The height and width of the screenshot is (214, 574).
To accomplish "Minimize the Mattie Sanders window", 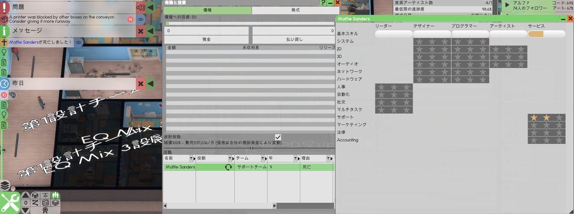I will [563, 19].
